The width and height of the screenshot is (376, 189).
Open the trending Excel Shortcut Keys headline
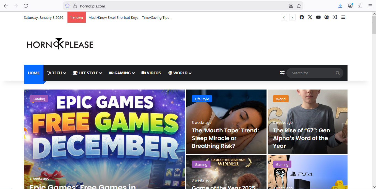pyautogui.click(x=130, y=17)
